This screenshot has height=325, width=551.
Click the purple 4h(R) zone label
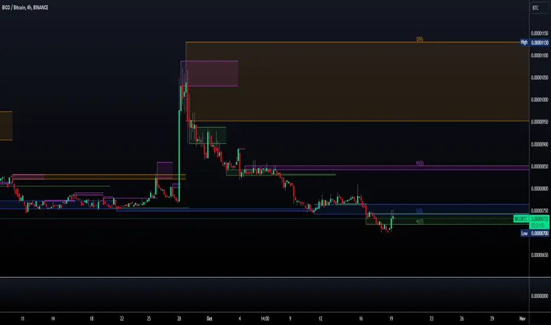[x=420, y=163]
